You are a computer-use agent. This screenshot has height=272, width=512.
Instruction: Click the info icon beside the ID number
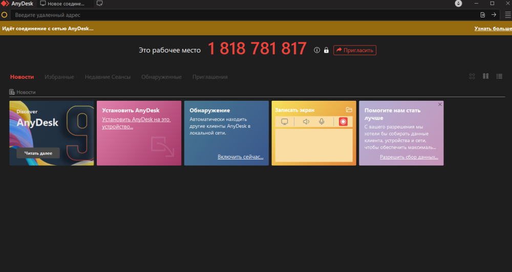click(317, 50)
